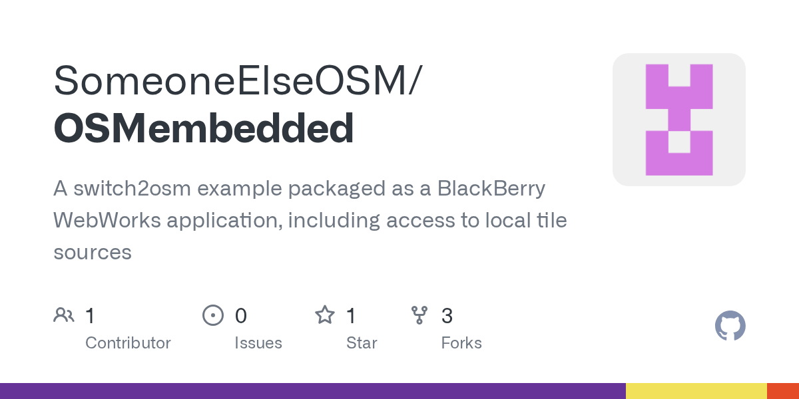Click the contributors people icon

pyautogui.click(x=64, y=315)
